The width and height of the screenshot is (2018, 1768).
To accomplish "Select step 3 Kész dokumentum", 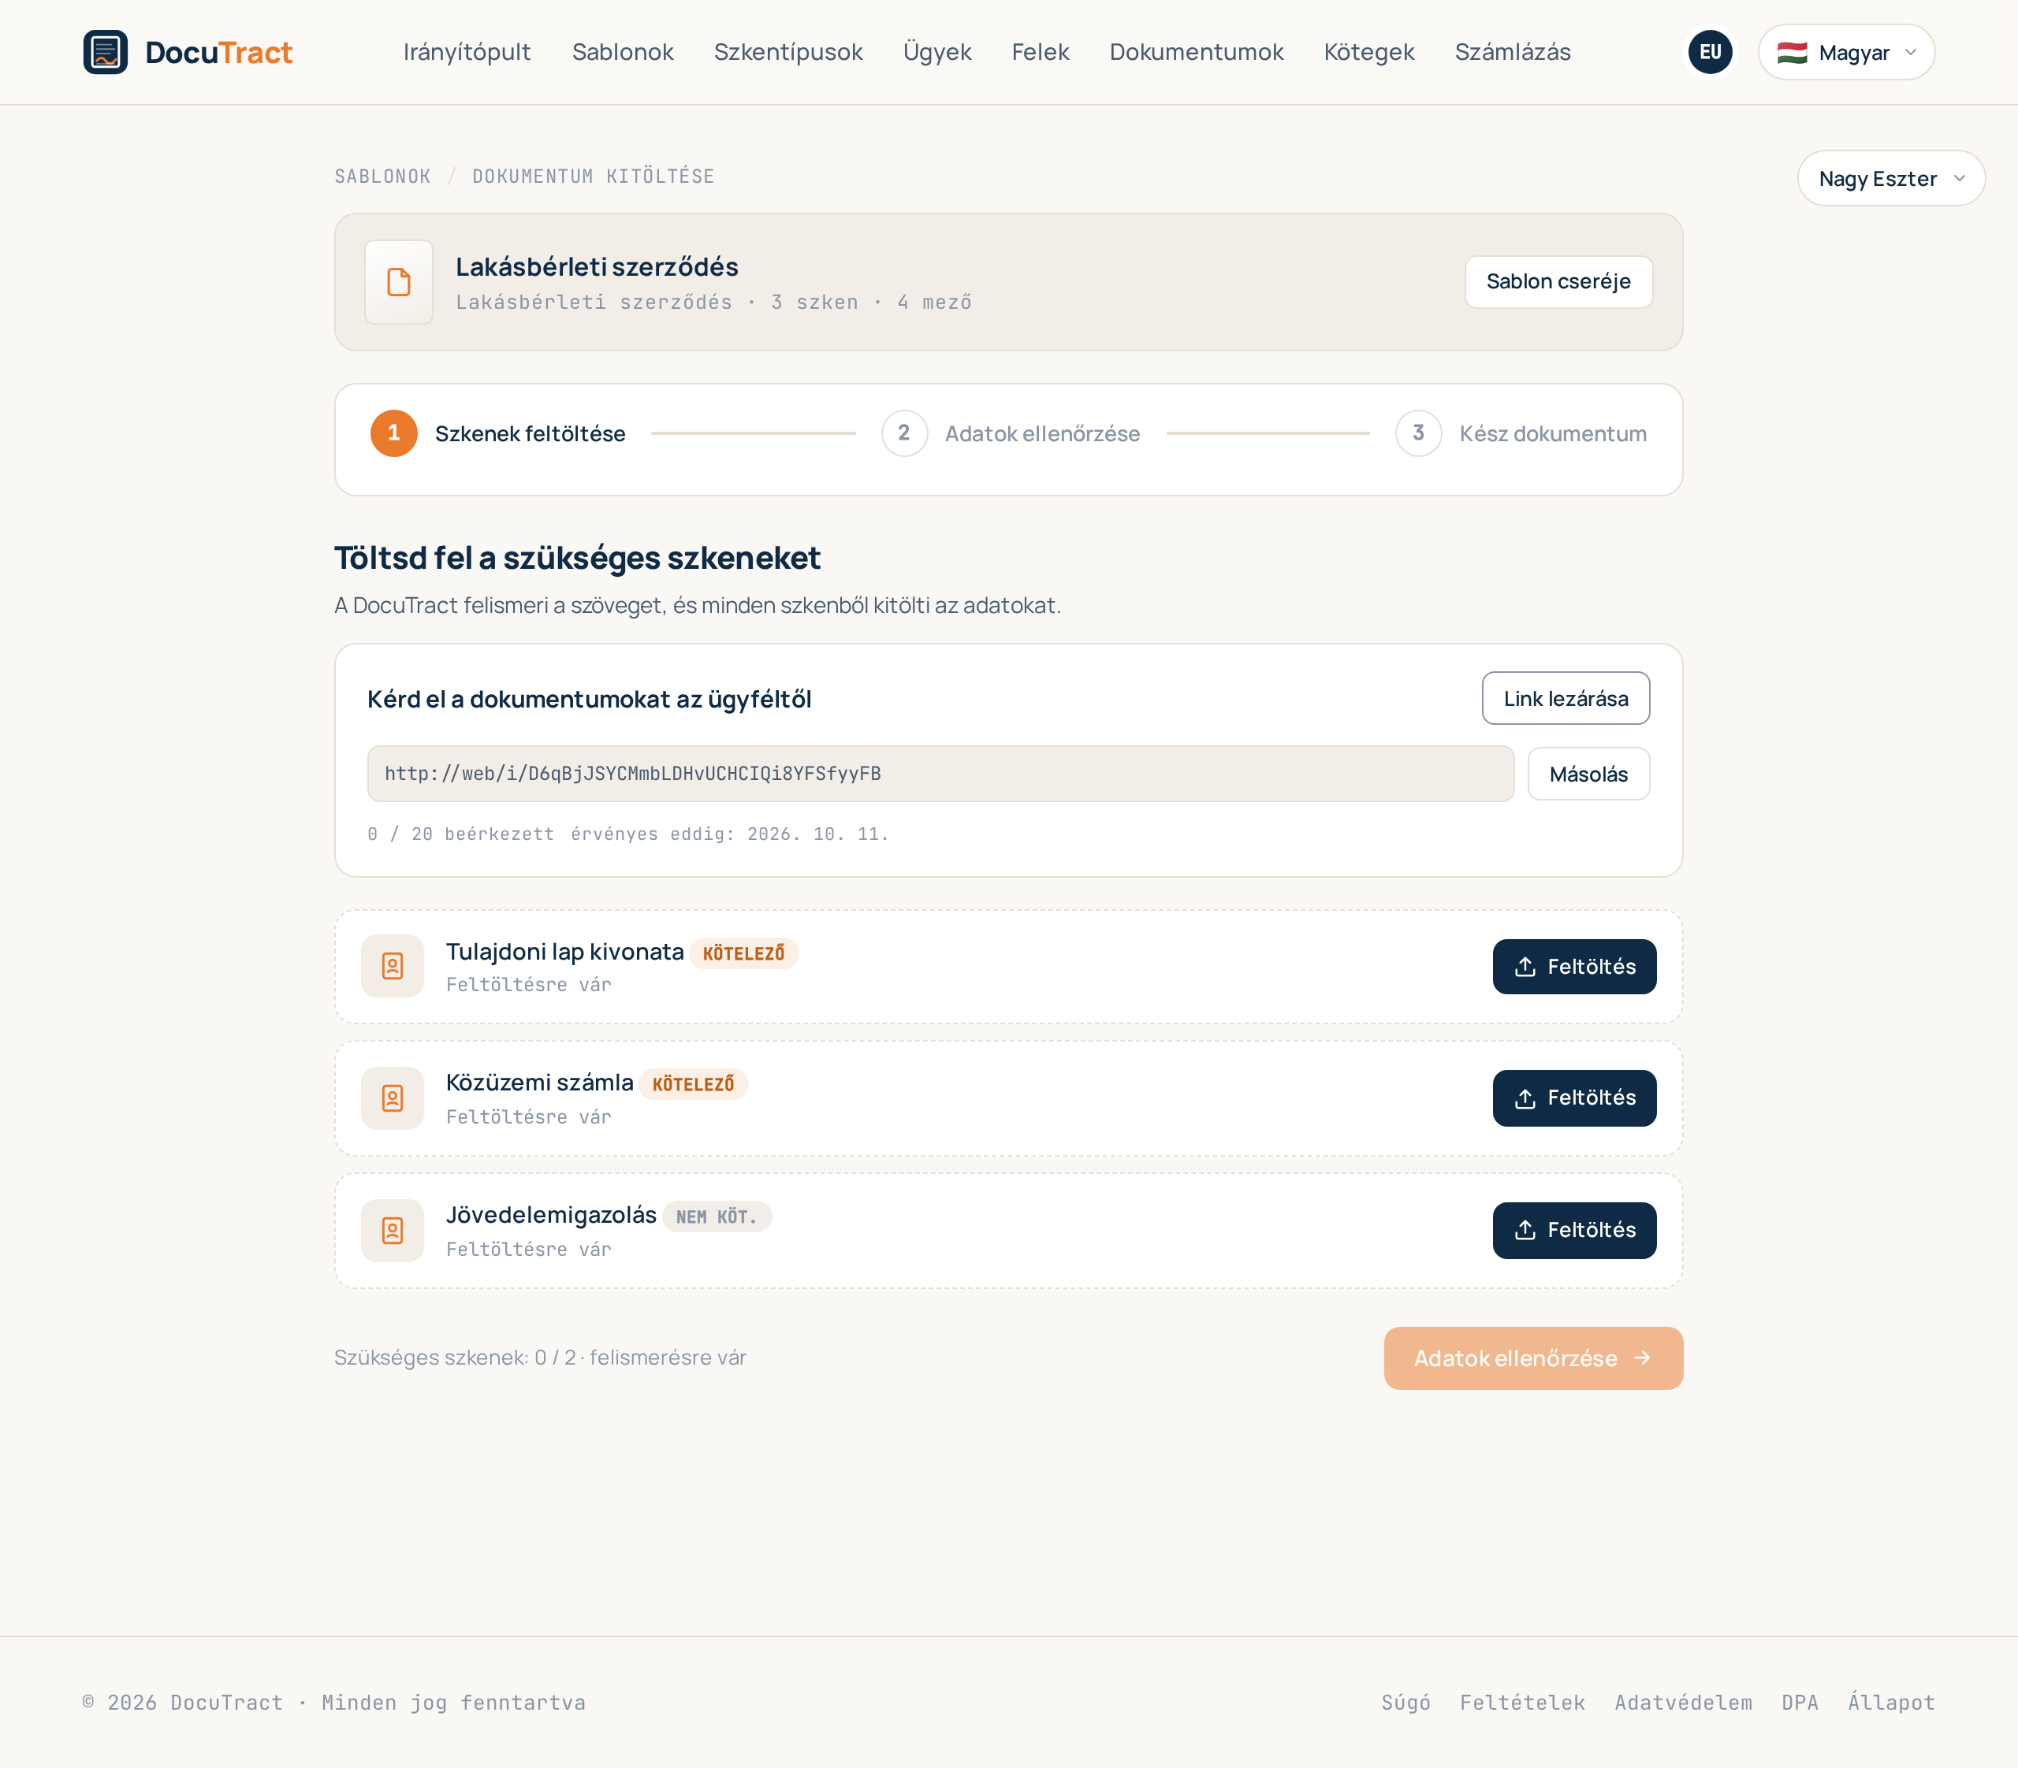I will point(1521,434).
